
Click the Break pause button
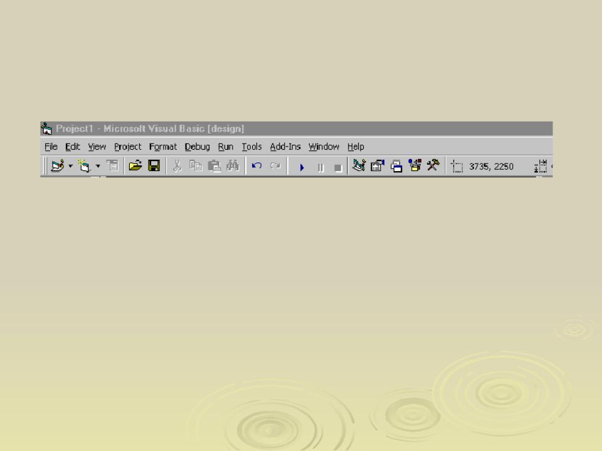[320, 168]
